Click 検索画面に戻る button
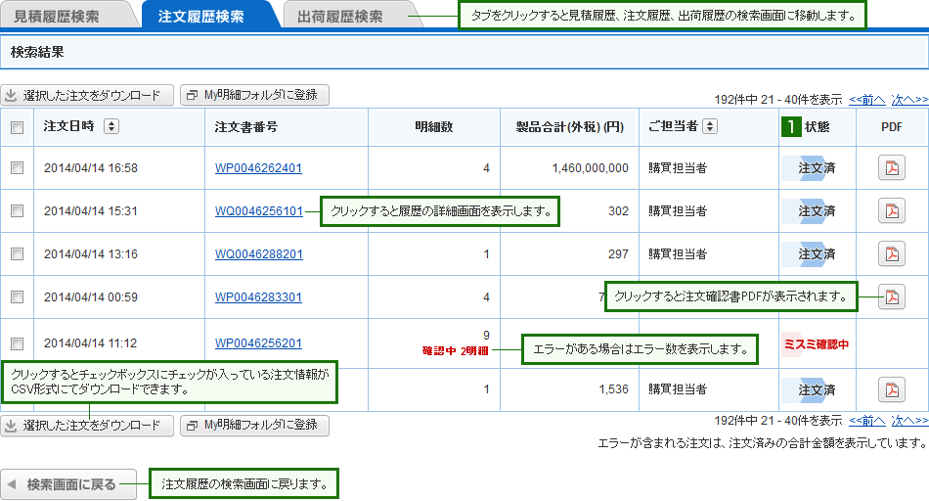The height and width of the screenshot is (501, 929). click(68, 484)
